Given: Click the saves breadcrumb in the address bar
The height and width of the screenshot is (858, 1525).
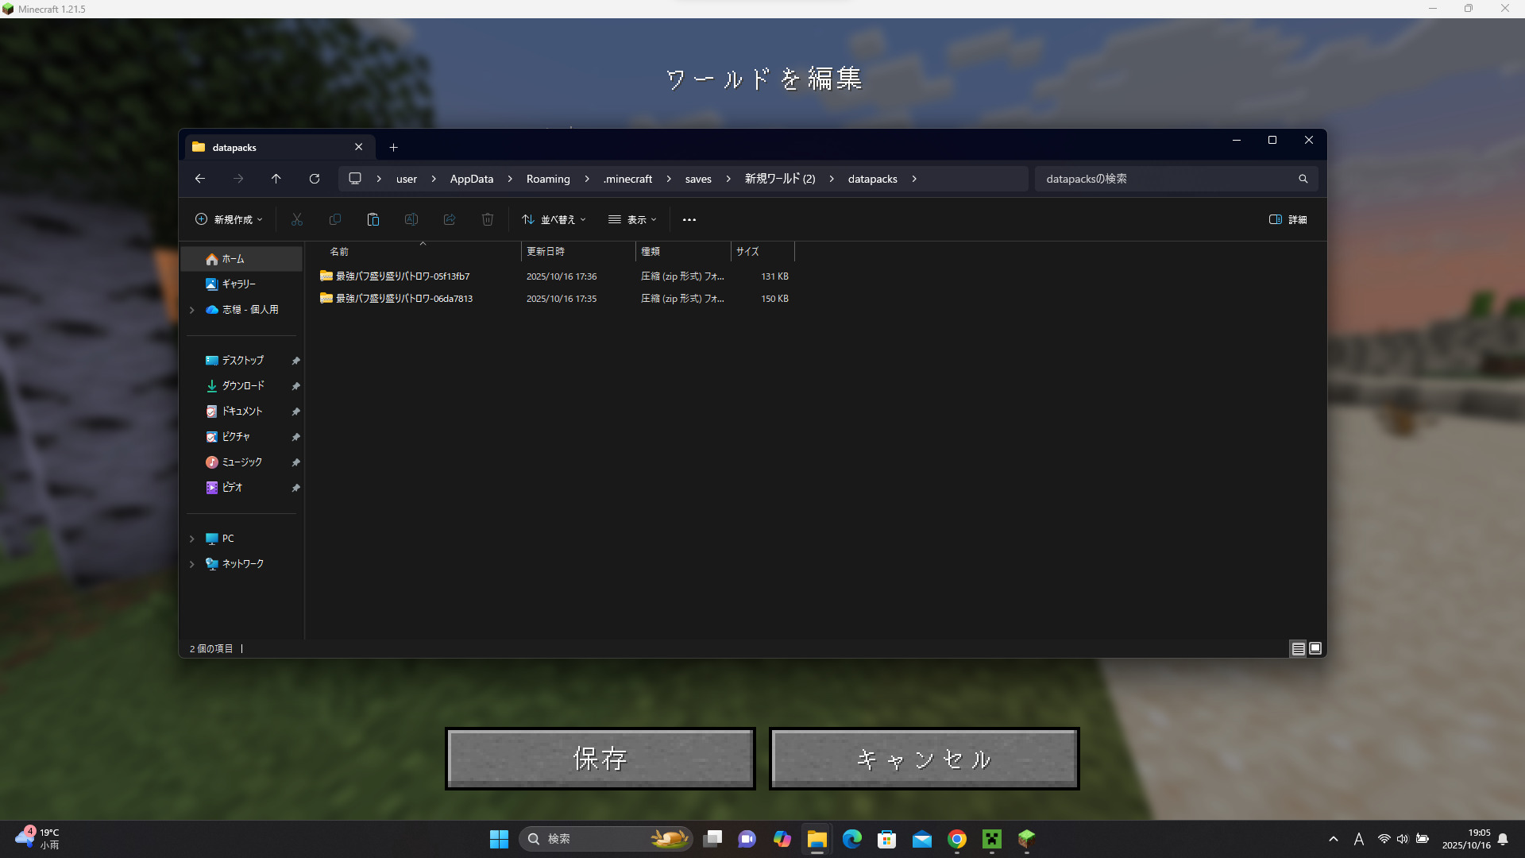Looking at the screenshot, I should point(697,179).
